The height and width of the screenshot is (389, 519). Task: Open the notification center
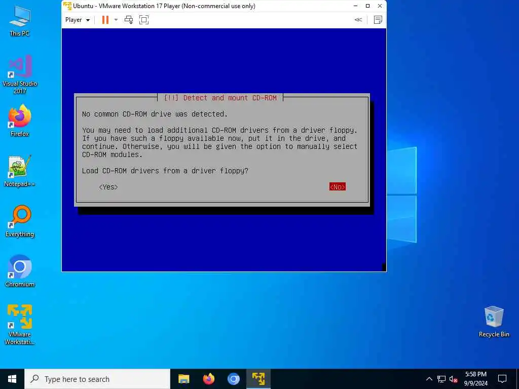click(x=502, y=379)
